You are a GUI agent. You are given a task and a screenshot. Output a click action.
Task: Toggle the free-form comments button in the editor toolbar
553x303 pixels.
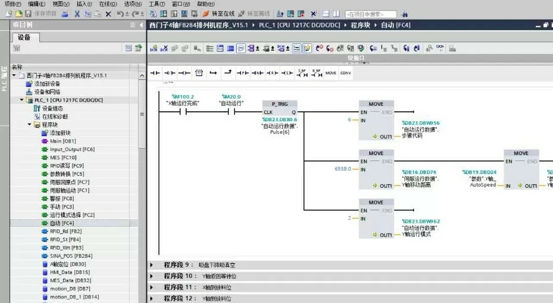pyautogui.click(x=241, y=49)
